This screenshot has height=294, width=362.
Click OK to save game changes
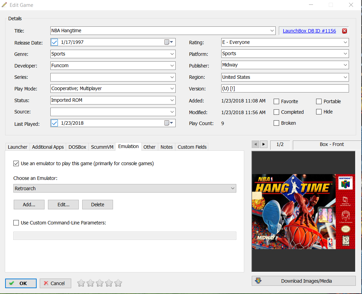[x=21, y=283]
